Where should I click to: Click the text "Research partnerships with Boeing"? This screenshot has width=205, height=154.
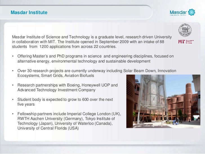pyautogui.click(x=49, y=85)
